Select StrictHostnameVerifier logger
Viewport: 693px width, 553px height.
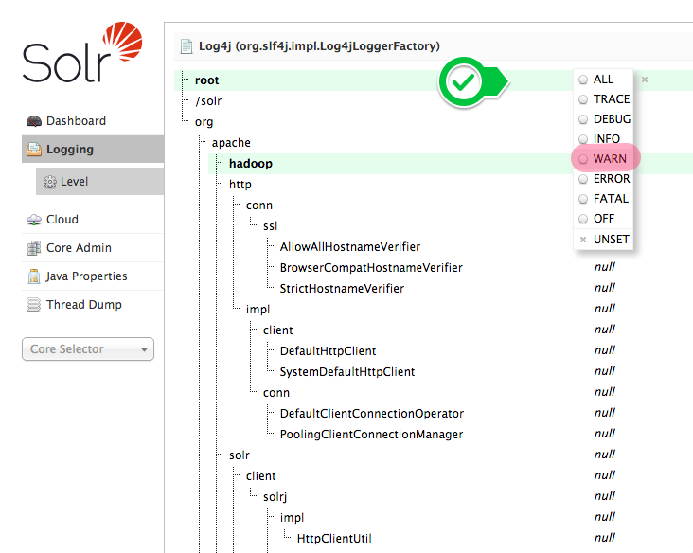(342, 288)
